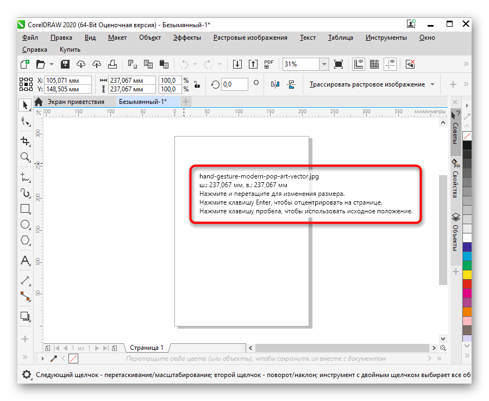Select the Artistic Media tool
Screen dimensions: 489x401
pyautogui.click(x=25, y=193)
